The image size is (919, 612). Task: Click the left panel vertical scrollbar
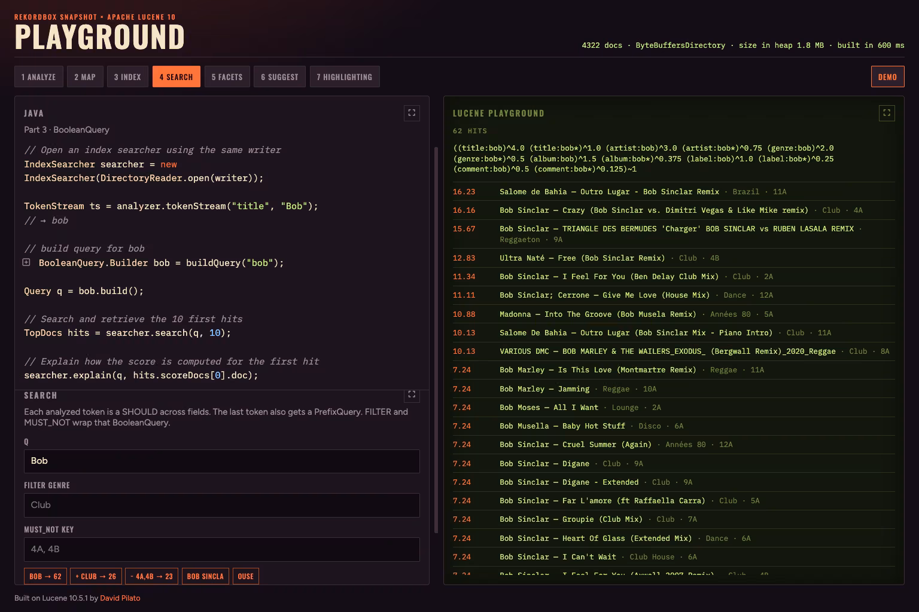point(436,341)
